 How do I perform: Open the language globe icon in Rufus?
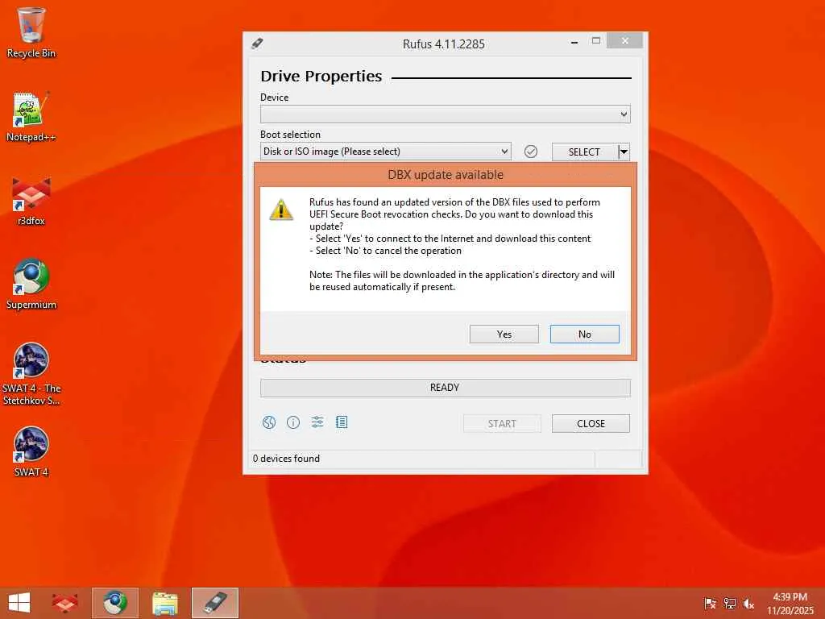coord(269,422)
